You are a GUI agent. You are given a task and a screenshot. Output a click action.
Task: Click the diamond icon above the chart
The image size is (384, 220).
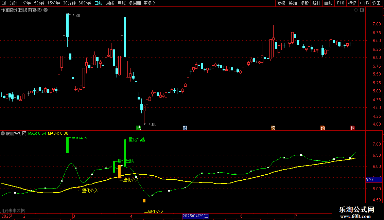tap(356, 10)
